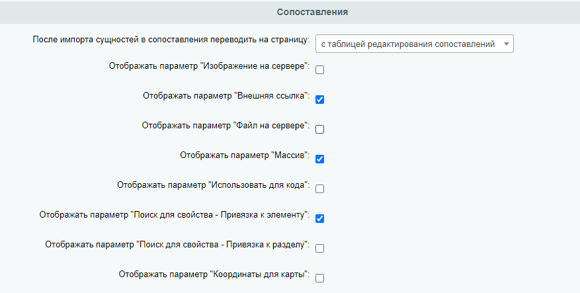Enable "Изображение на сервере" parameter checkbox
The height and width of the screenshot is (293, 580).
click(319, 69)
